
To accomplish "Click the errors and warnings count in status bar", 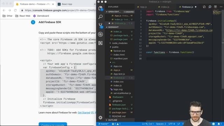I will click(116, 124).
